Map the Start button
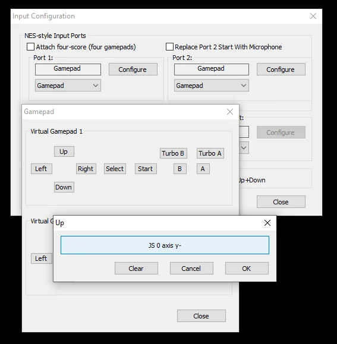This screenshot has width=337, height=344. coord(146,169)
